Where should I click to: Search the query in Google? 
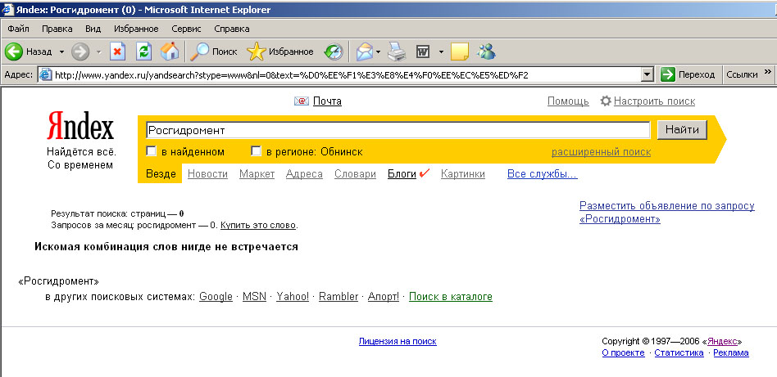(216, 297)
